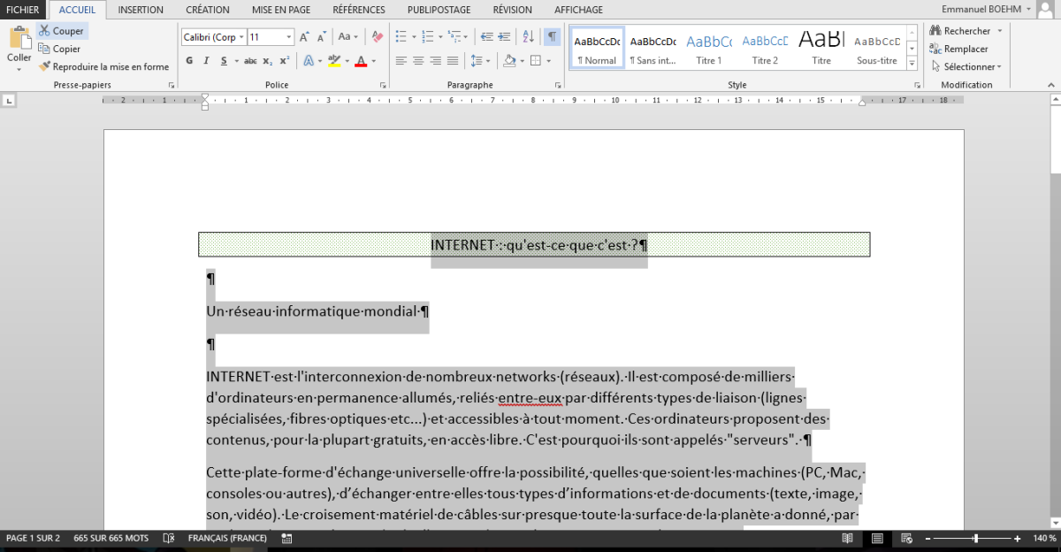Expand the underline style dropdown arrow
This screenshot has width=1061, height=552.
235,61
